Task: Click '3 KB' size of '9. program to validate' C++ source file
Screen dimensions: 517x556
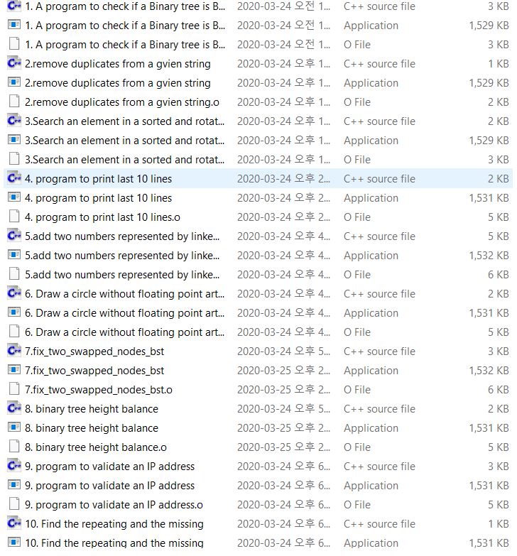Action: pyautogui.click(x=499, y=466)
